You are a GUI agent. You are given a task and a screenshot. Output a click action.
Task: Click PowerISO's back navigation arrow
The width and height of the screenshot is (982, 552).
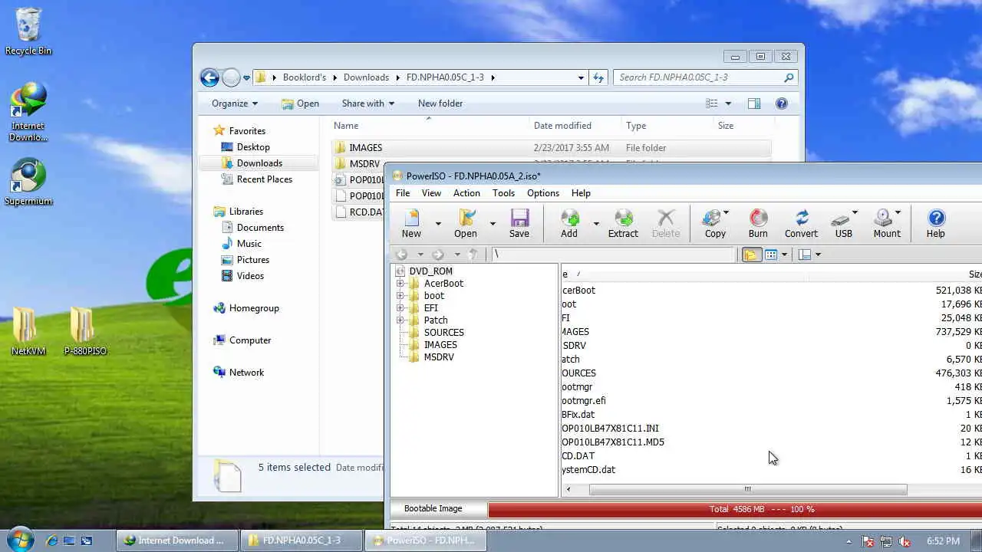click(401, 255)
